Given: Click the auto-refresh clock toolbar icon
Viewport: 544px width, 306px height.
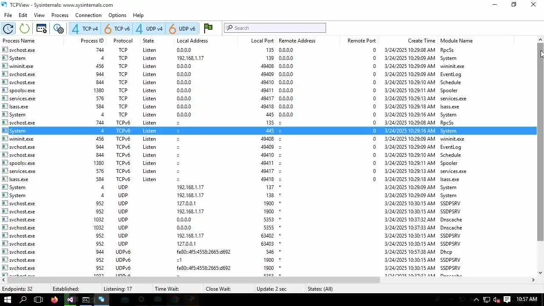Looking at the screenshot, I should pyautogui.click(x=8, y=28).
